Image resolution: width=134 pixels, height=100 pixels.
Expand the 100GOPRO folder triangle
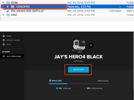8,7
